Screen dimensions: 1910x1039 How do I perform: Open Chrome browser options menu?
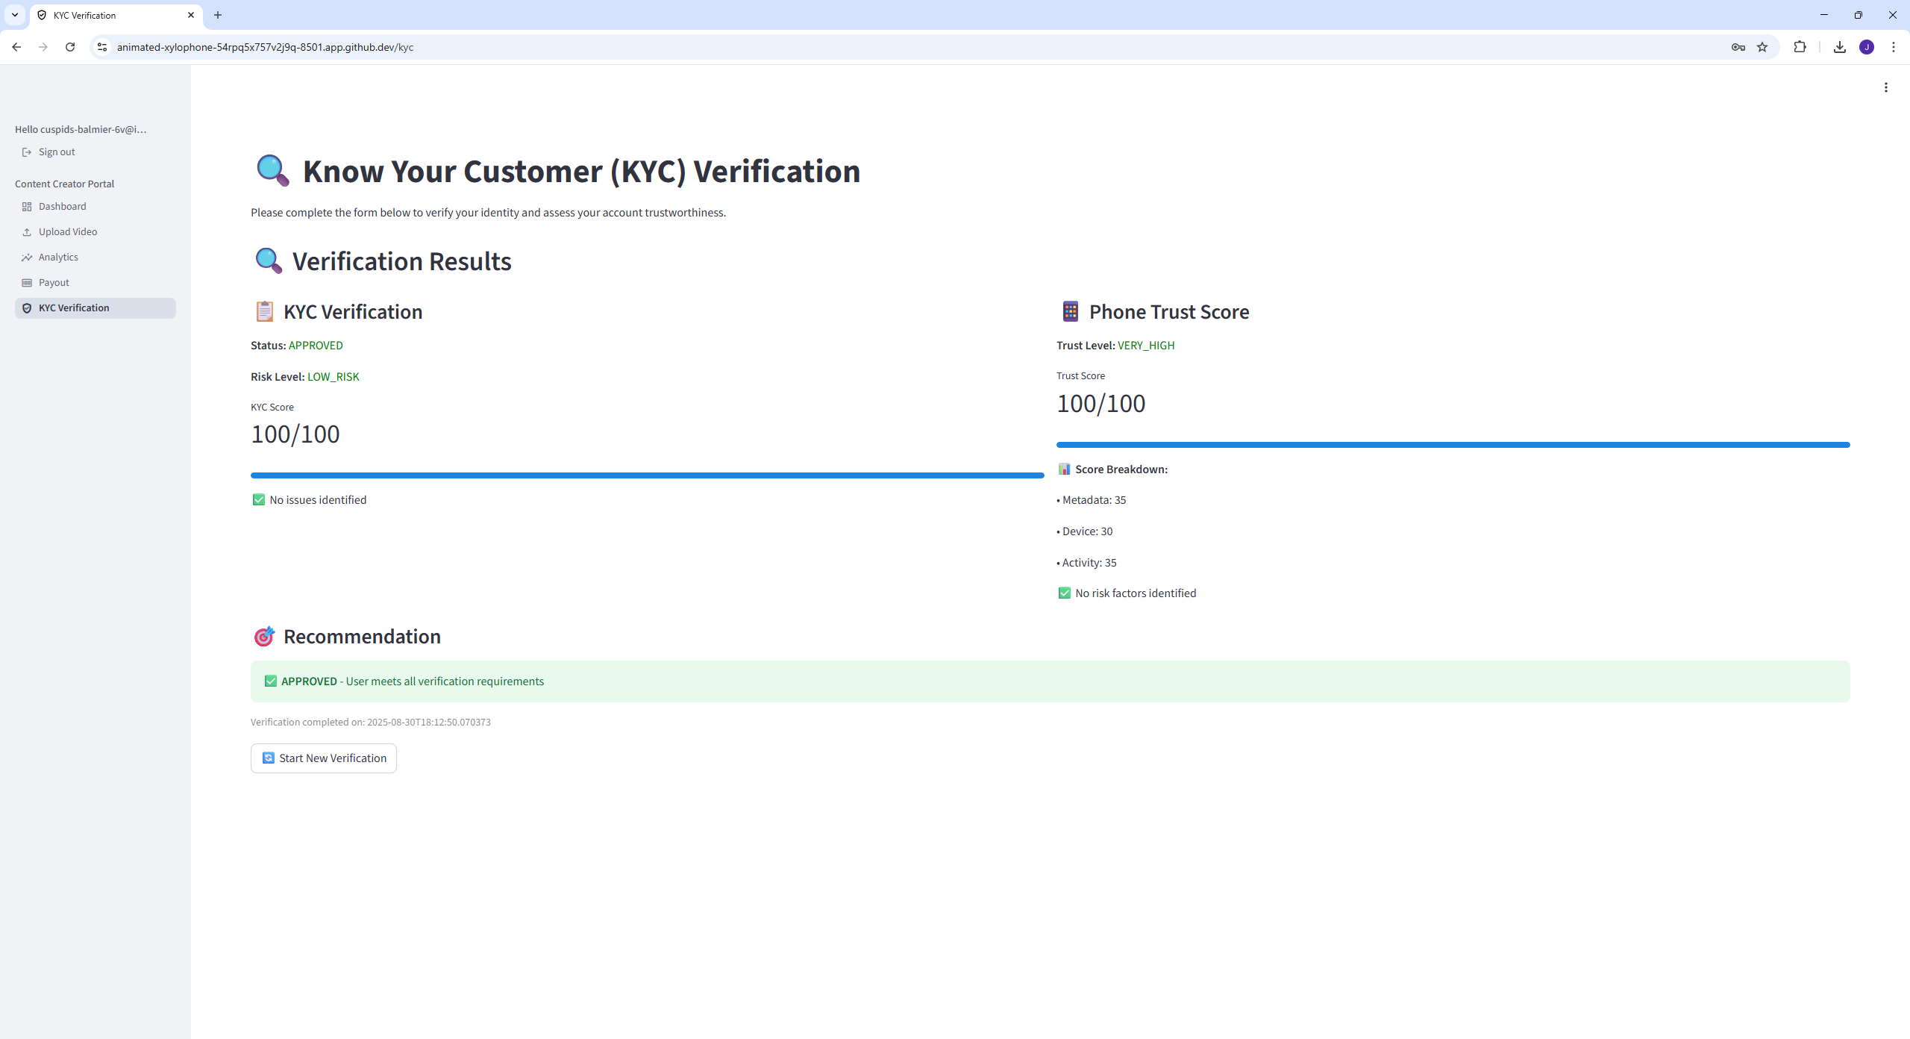(x=1893, y=47)
